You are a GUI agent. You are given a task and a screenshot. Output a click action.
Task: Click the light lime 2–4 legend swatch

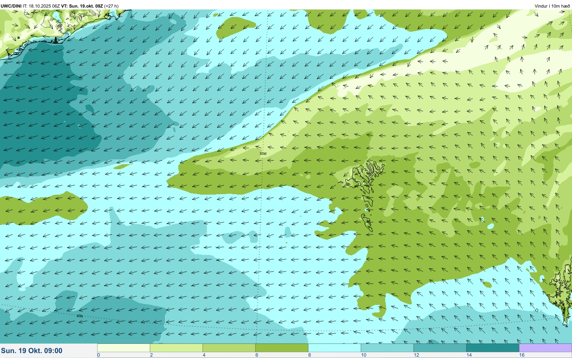[177, 348]
